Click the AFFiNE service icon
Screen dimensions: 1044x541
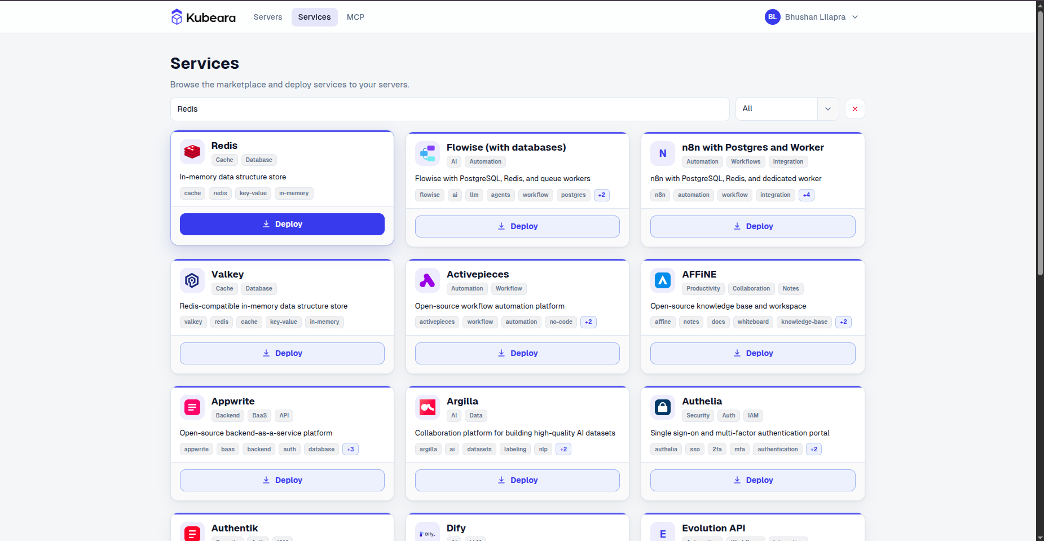click(663, 280)
